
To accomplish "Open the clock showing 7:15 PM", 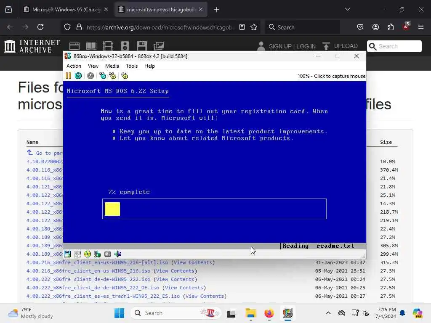I will (x=386, y=313).
